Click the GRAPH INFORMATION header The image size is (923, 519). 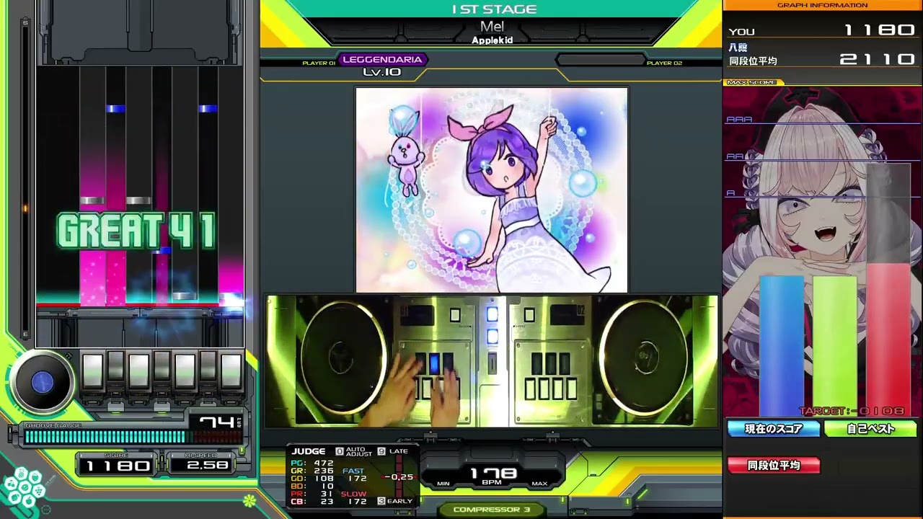pos(822,5)
